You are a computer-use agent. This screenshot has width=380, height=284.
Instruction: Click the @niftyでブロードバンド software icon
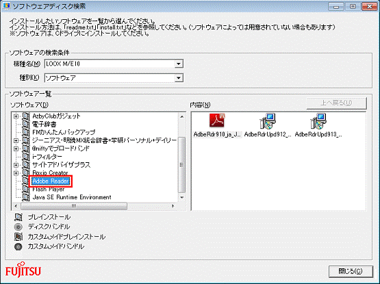click(26, 149)
